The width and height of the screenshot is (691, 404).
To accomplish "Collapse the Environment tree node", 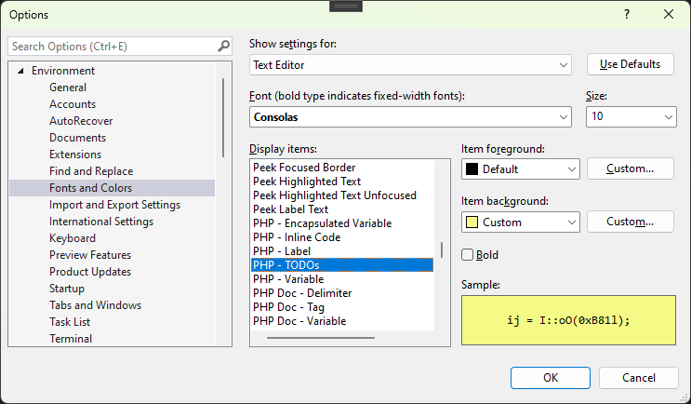I will [x=20, y=71].
